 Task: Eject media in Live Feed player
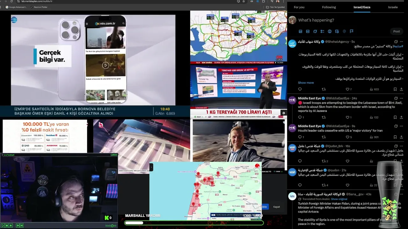pos(11,226)
